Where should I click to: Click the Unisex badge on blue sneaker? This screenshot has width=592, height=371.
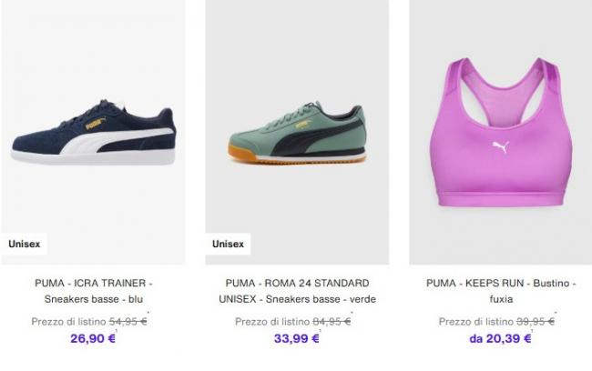point(25,244)
